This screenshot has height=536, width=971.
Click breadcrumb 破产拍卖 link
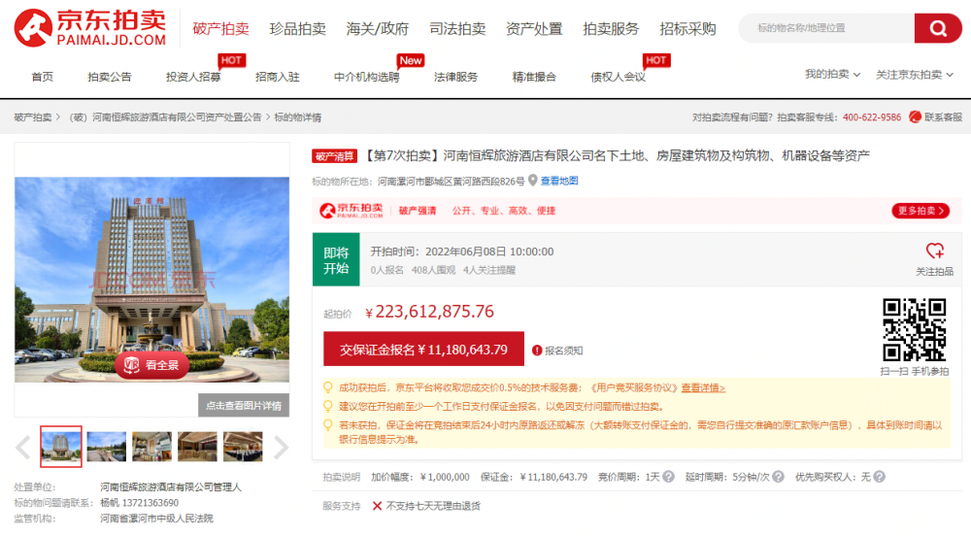coord(33,117)
